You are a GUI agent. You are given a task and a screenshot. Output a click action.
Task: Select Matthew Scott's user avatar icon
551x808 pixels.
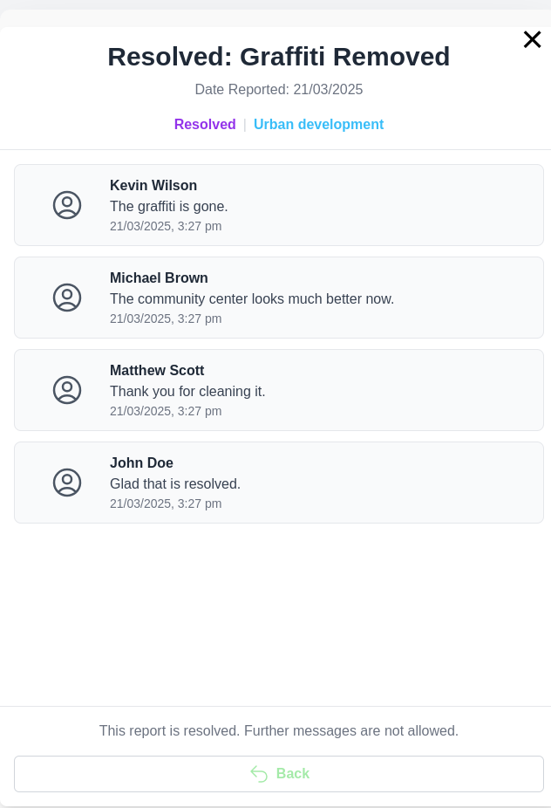(x=67, y=390)
